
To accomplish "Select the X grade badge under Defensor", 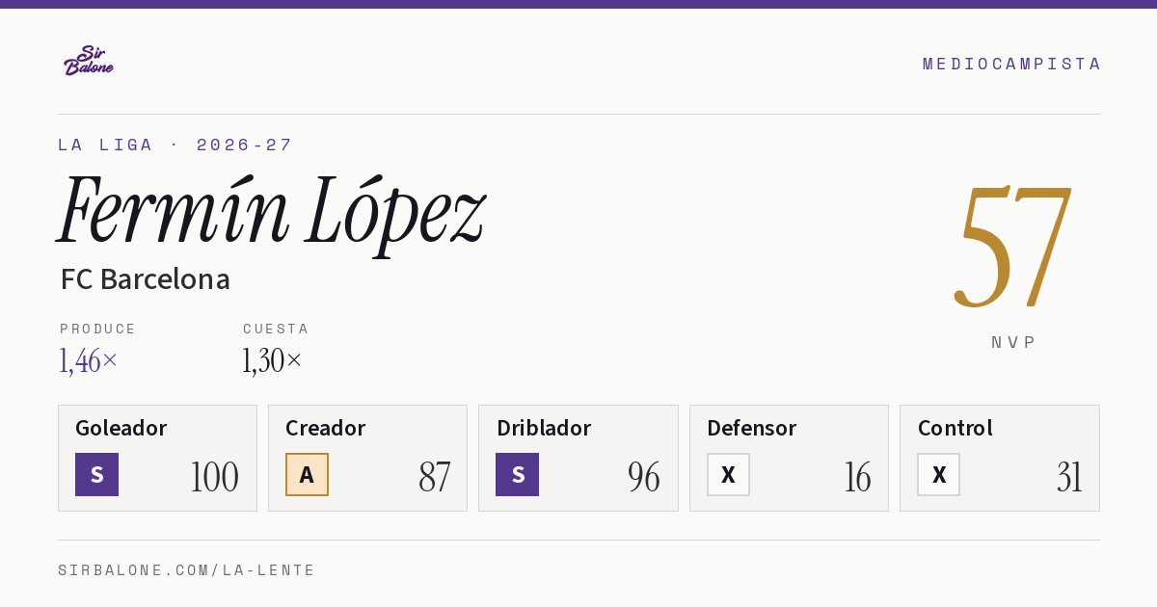I will point(728,474).
